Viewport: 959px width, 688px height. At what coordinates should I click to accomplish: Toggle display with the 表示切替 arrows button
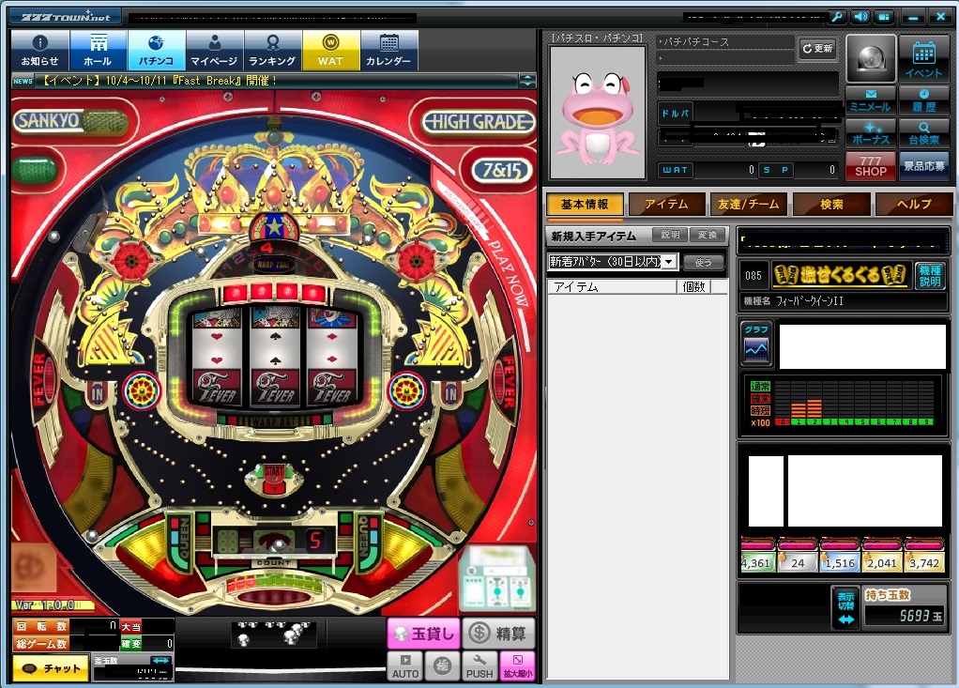(x=845, y=607)
